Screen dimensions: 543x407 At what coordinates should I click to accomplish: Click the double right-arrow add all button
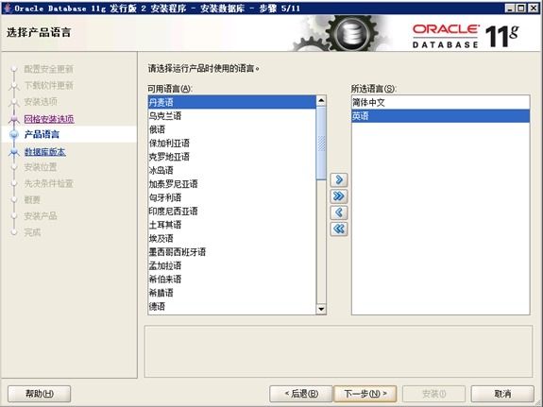[339, 196]
